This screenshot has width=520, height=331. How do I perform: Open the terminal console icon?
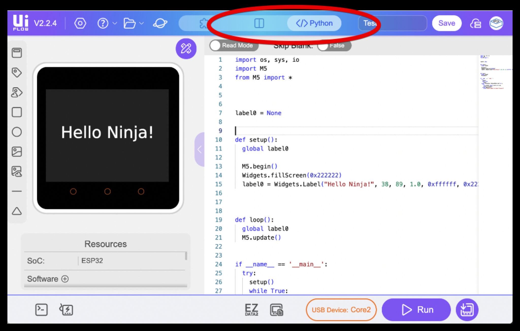[x=41, y=310]
